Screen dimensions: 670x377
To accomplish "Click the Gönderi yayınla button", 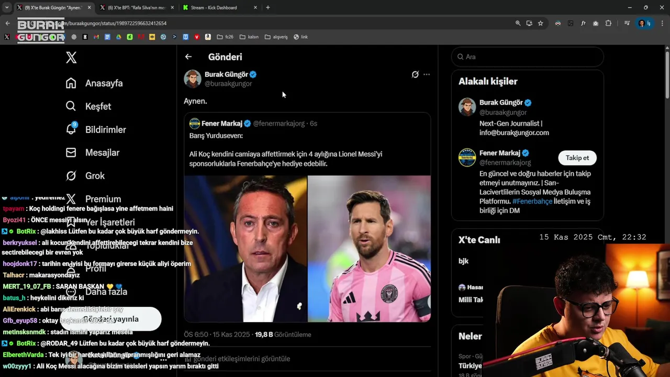I will 111,319.
